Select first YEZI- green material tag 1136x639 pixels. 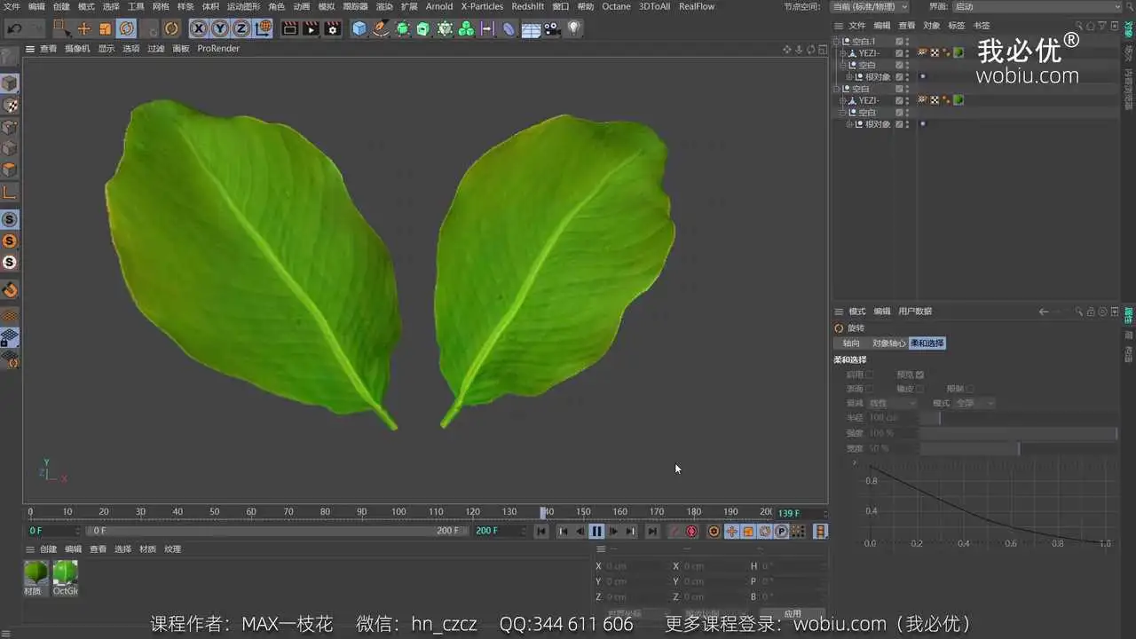coord(958,52)
